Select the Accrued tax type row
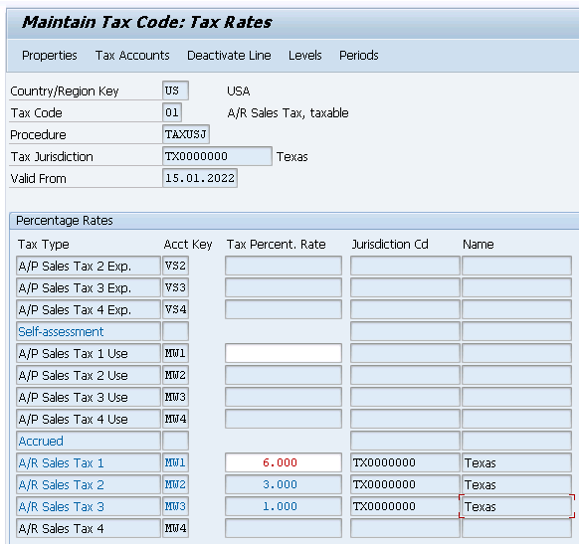This screenshot has width=579, height=544. click(89, 441)
